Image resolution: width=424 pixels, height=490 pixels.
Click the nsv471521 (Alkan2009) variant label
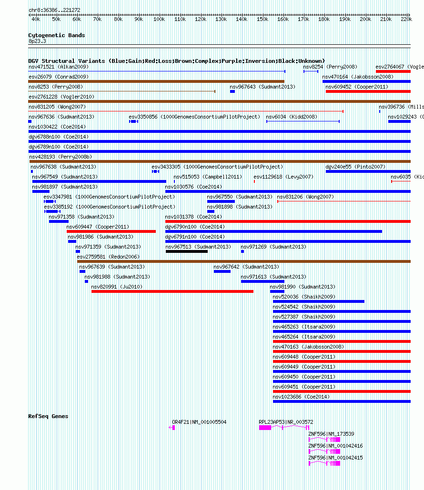pyautogui.click(x=59, y=67)
